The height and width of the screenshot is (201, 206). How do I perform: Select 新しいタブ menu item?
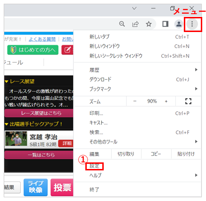coord(137,37)
